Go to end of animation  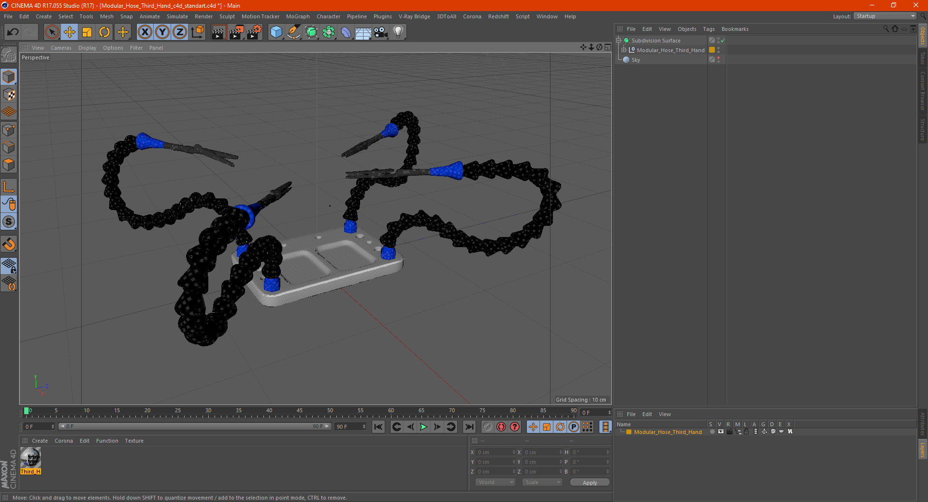pos(469,427)
